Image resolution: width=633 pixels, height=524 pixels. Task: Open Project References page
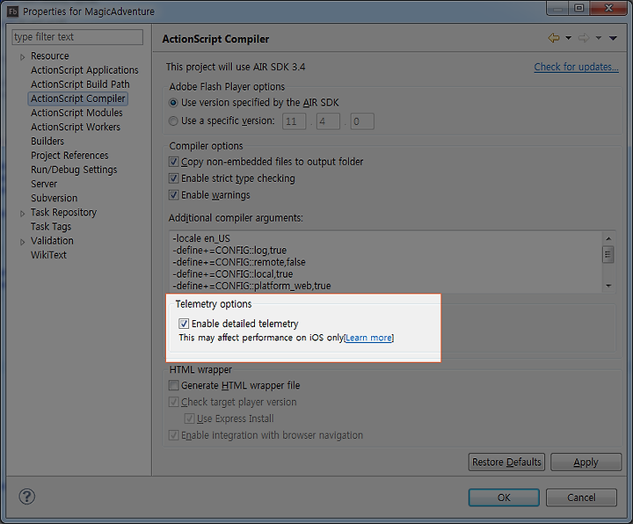click(69, 155)
